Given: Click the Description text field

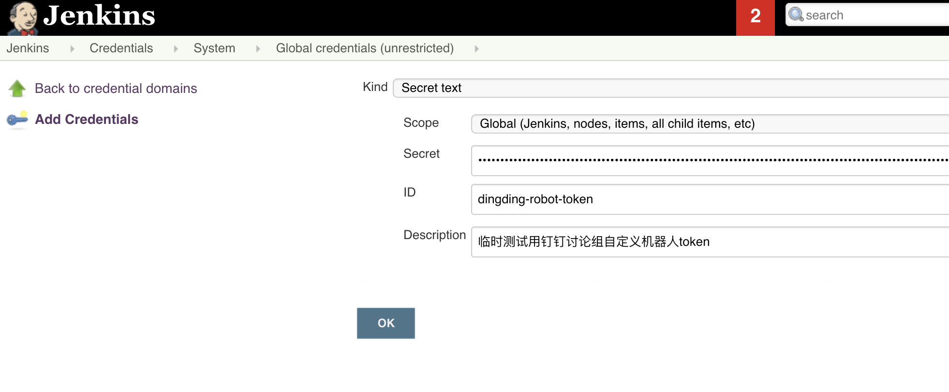Looking at the screenshot, I should point(709,242).
